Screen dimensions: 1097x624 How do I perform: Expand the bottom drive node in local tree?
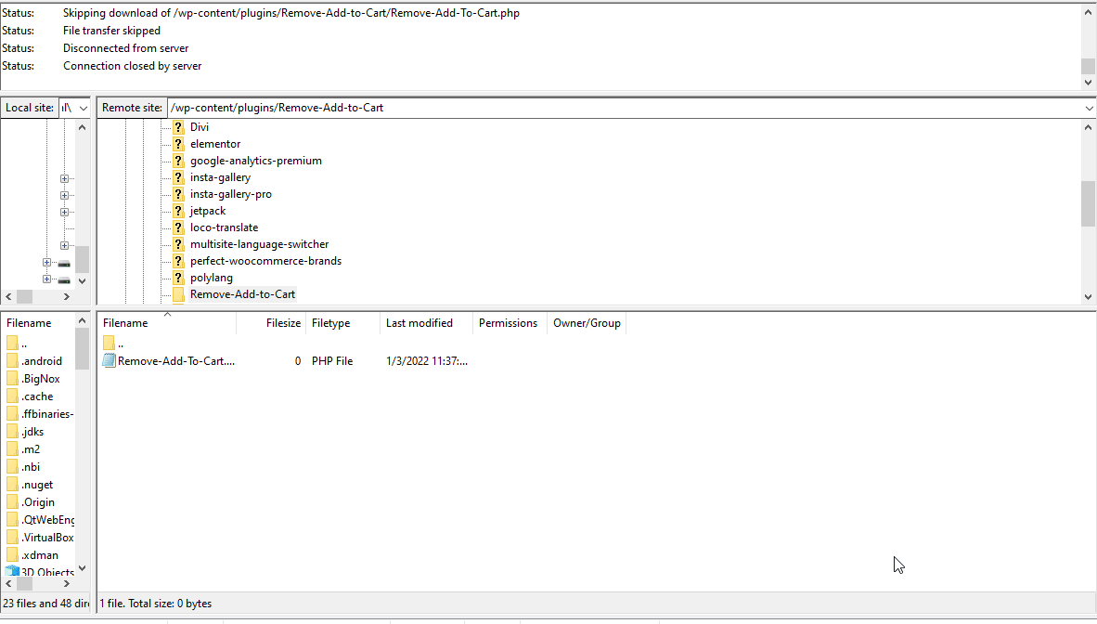pos(46,279)
